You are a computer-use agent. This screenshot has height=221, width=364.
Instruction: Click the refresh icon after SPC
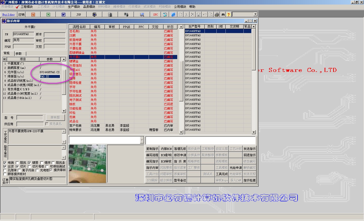click(165, 15)
